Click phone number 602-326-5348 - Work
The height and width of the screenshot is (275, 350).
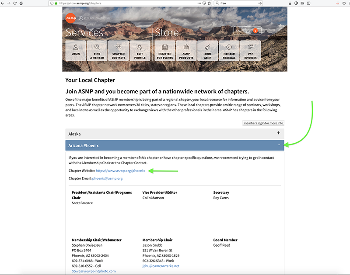[158, 261]
